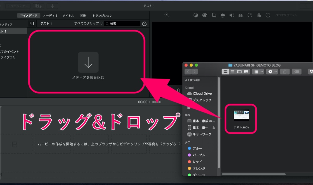Select the cropping tool
This screenshot has width=313, height=185.
214,15
